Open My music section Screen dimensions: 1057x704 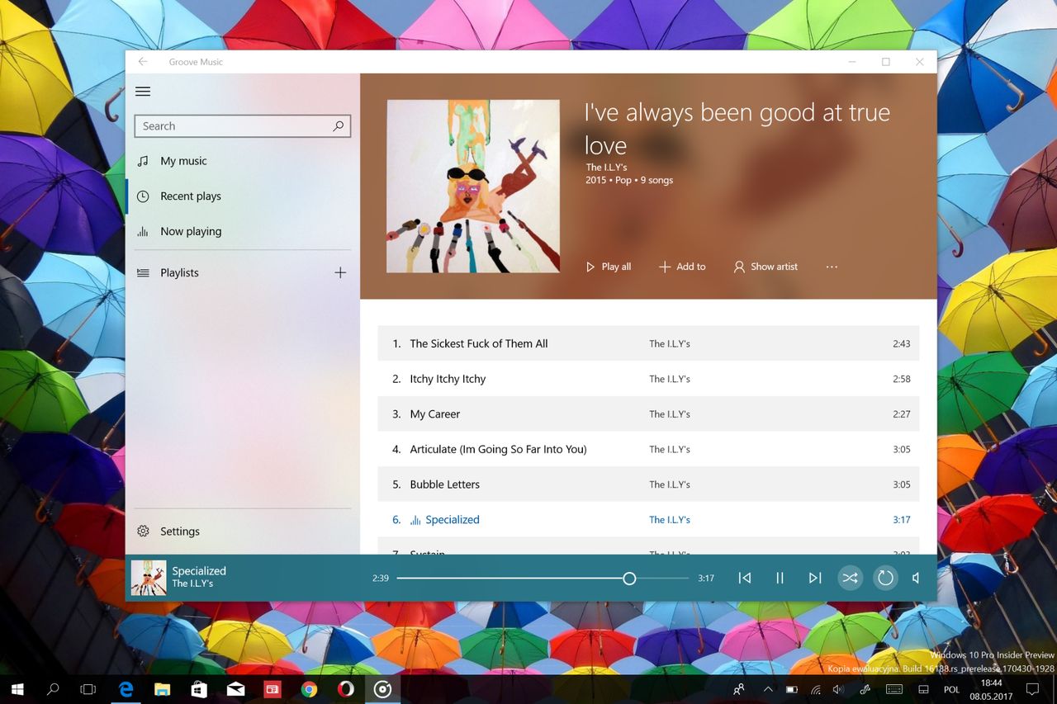(183, 161)
